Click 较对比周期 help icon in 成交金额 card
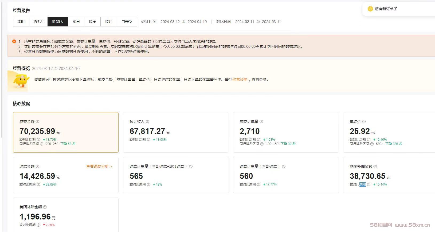Viewport: 435px width, 232px height. click(x=38, y=140)
